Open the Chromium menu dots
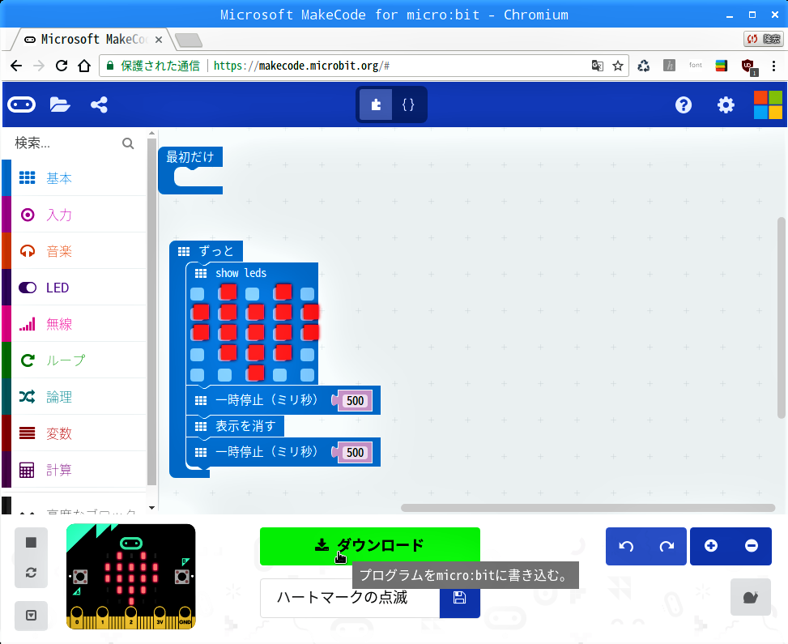The height and width of the screenshot is (644, 788). click(774, 66)
